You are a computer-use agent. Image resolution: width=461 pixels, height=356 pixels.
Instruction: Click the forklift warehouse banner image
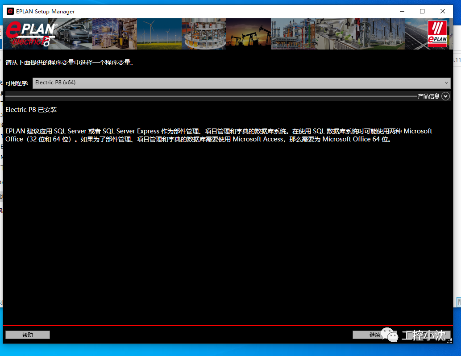pyautogui.click(x=114, y=33)
